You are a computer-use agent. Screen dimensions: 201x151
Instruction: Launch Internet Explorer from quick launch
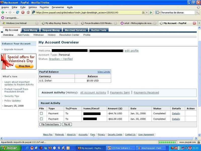(27, 148)
